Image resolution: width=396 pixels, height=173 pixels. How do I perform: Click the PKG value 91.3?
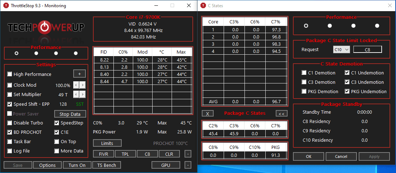click(x=276, y=155)
